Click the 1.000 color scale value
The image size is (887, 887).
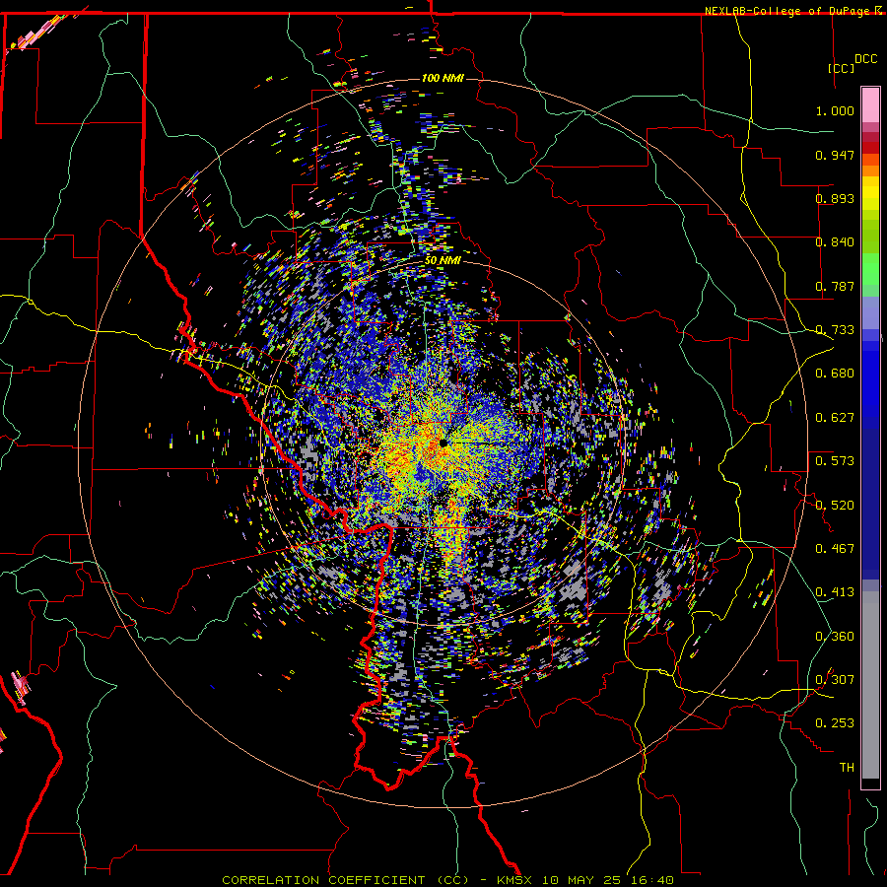pyautogui.click(x=835, y=110)
